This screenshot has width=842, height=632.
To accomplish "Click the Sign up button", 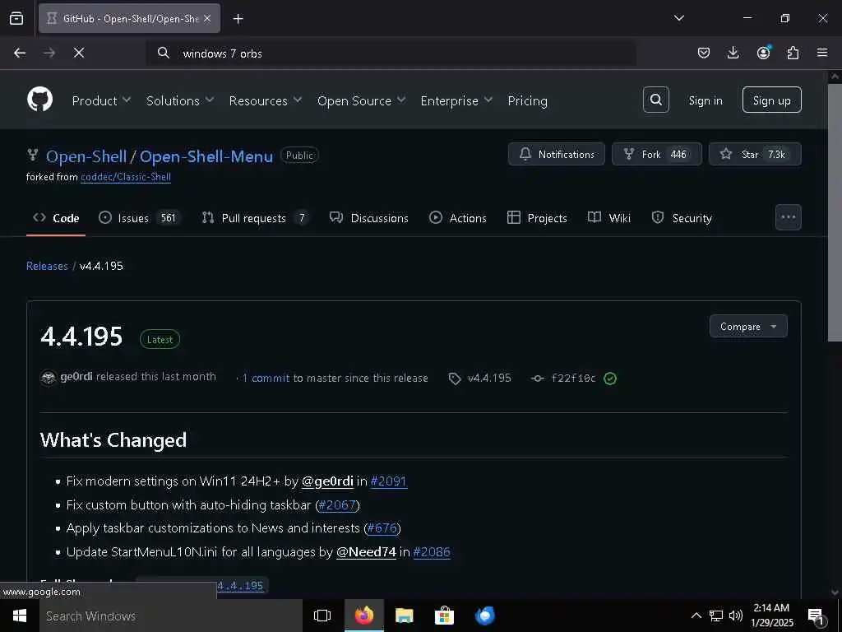I will (x=771, y=100).
